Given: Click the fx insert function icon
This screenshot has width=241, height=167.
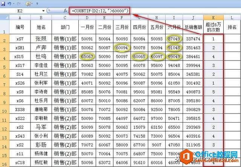Looking at the screenshot, I should [x=66, y=11].
